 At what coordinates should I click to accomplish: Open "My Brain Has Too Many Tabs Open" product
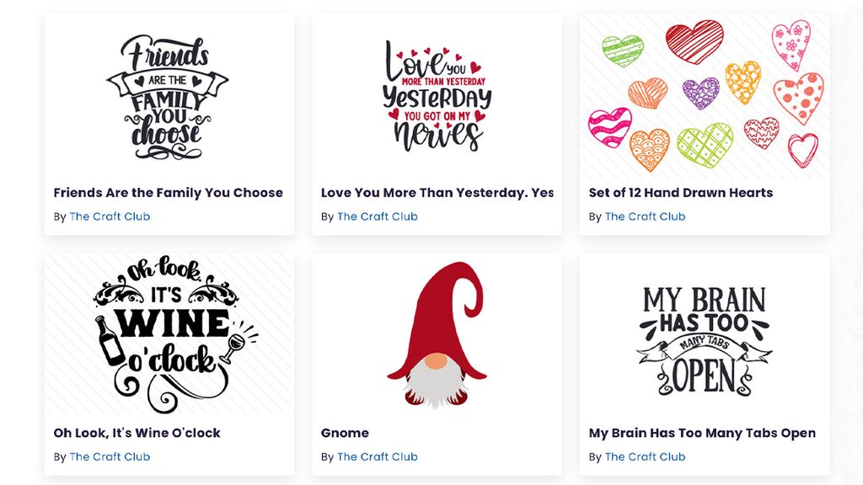tap(702, 432)
